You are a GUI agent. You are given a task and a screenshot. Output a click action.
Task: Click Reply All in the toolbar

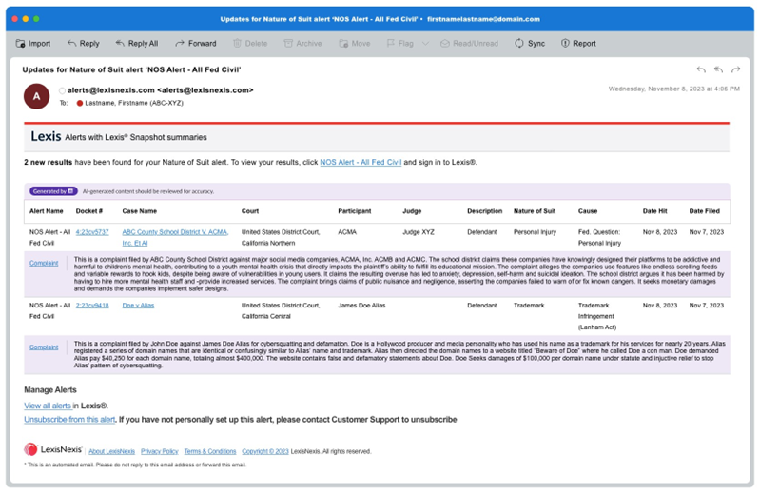(137, 43)
